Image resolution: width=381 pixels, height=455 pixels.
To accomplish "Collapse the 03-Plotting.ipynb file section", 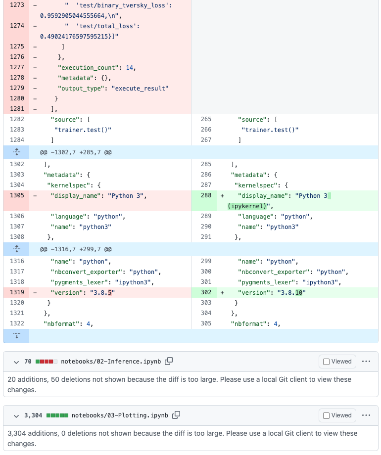I will [16, 415].
